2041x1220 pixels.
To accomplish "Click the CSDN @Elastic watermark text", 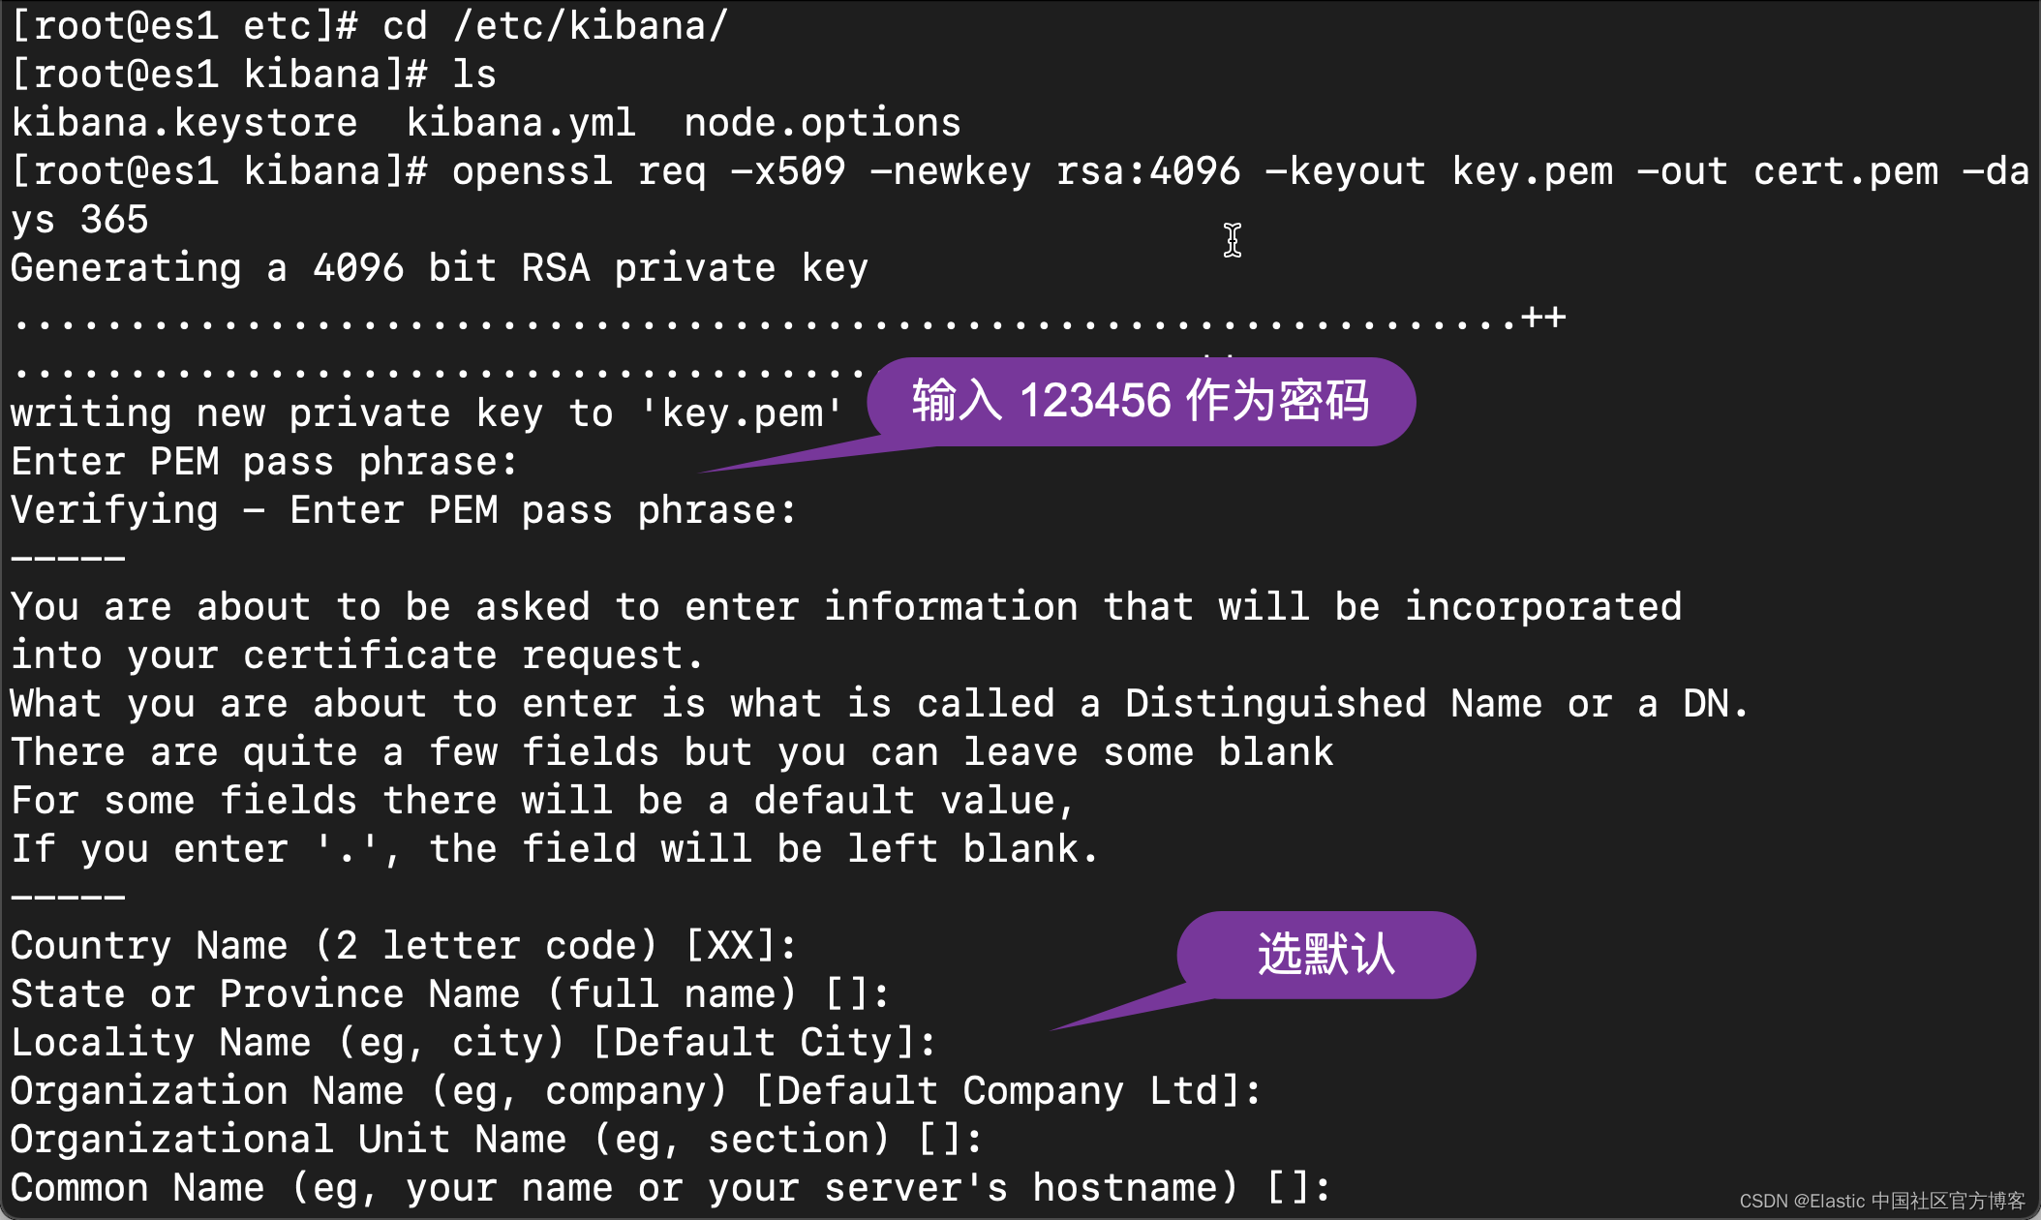I will point(1881,1201).
